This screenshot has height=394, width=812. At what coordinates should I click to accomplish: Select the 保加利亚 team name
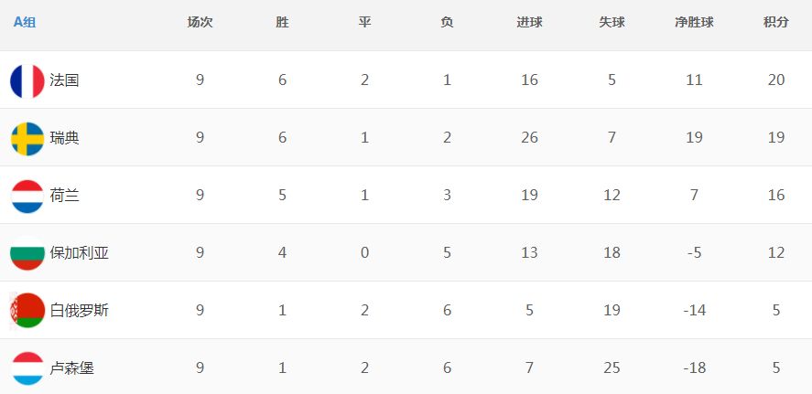[80, 253]
